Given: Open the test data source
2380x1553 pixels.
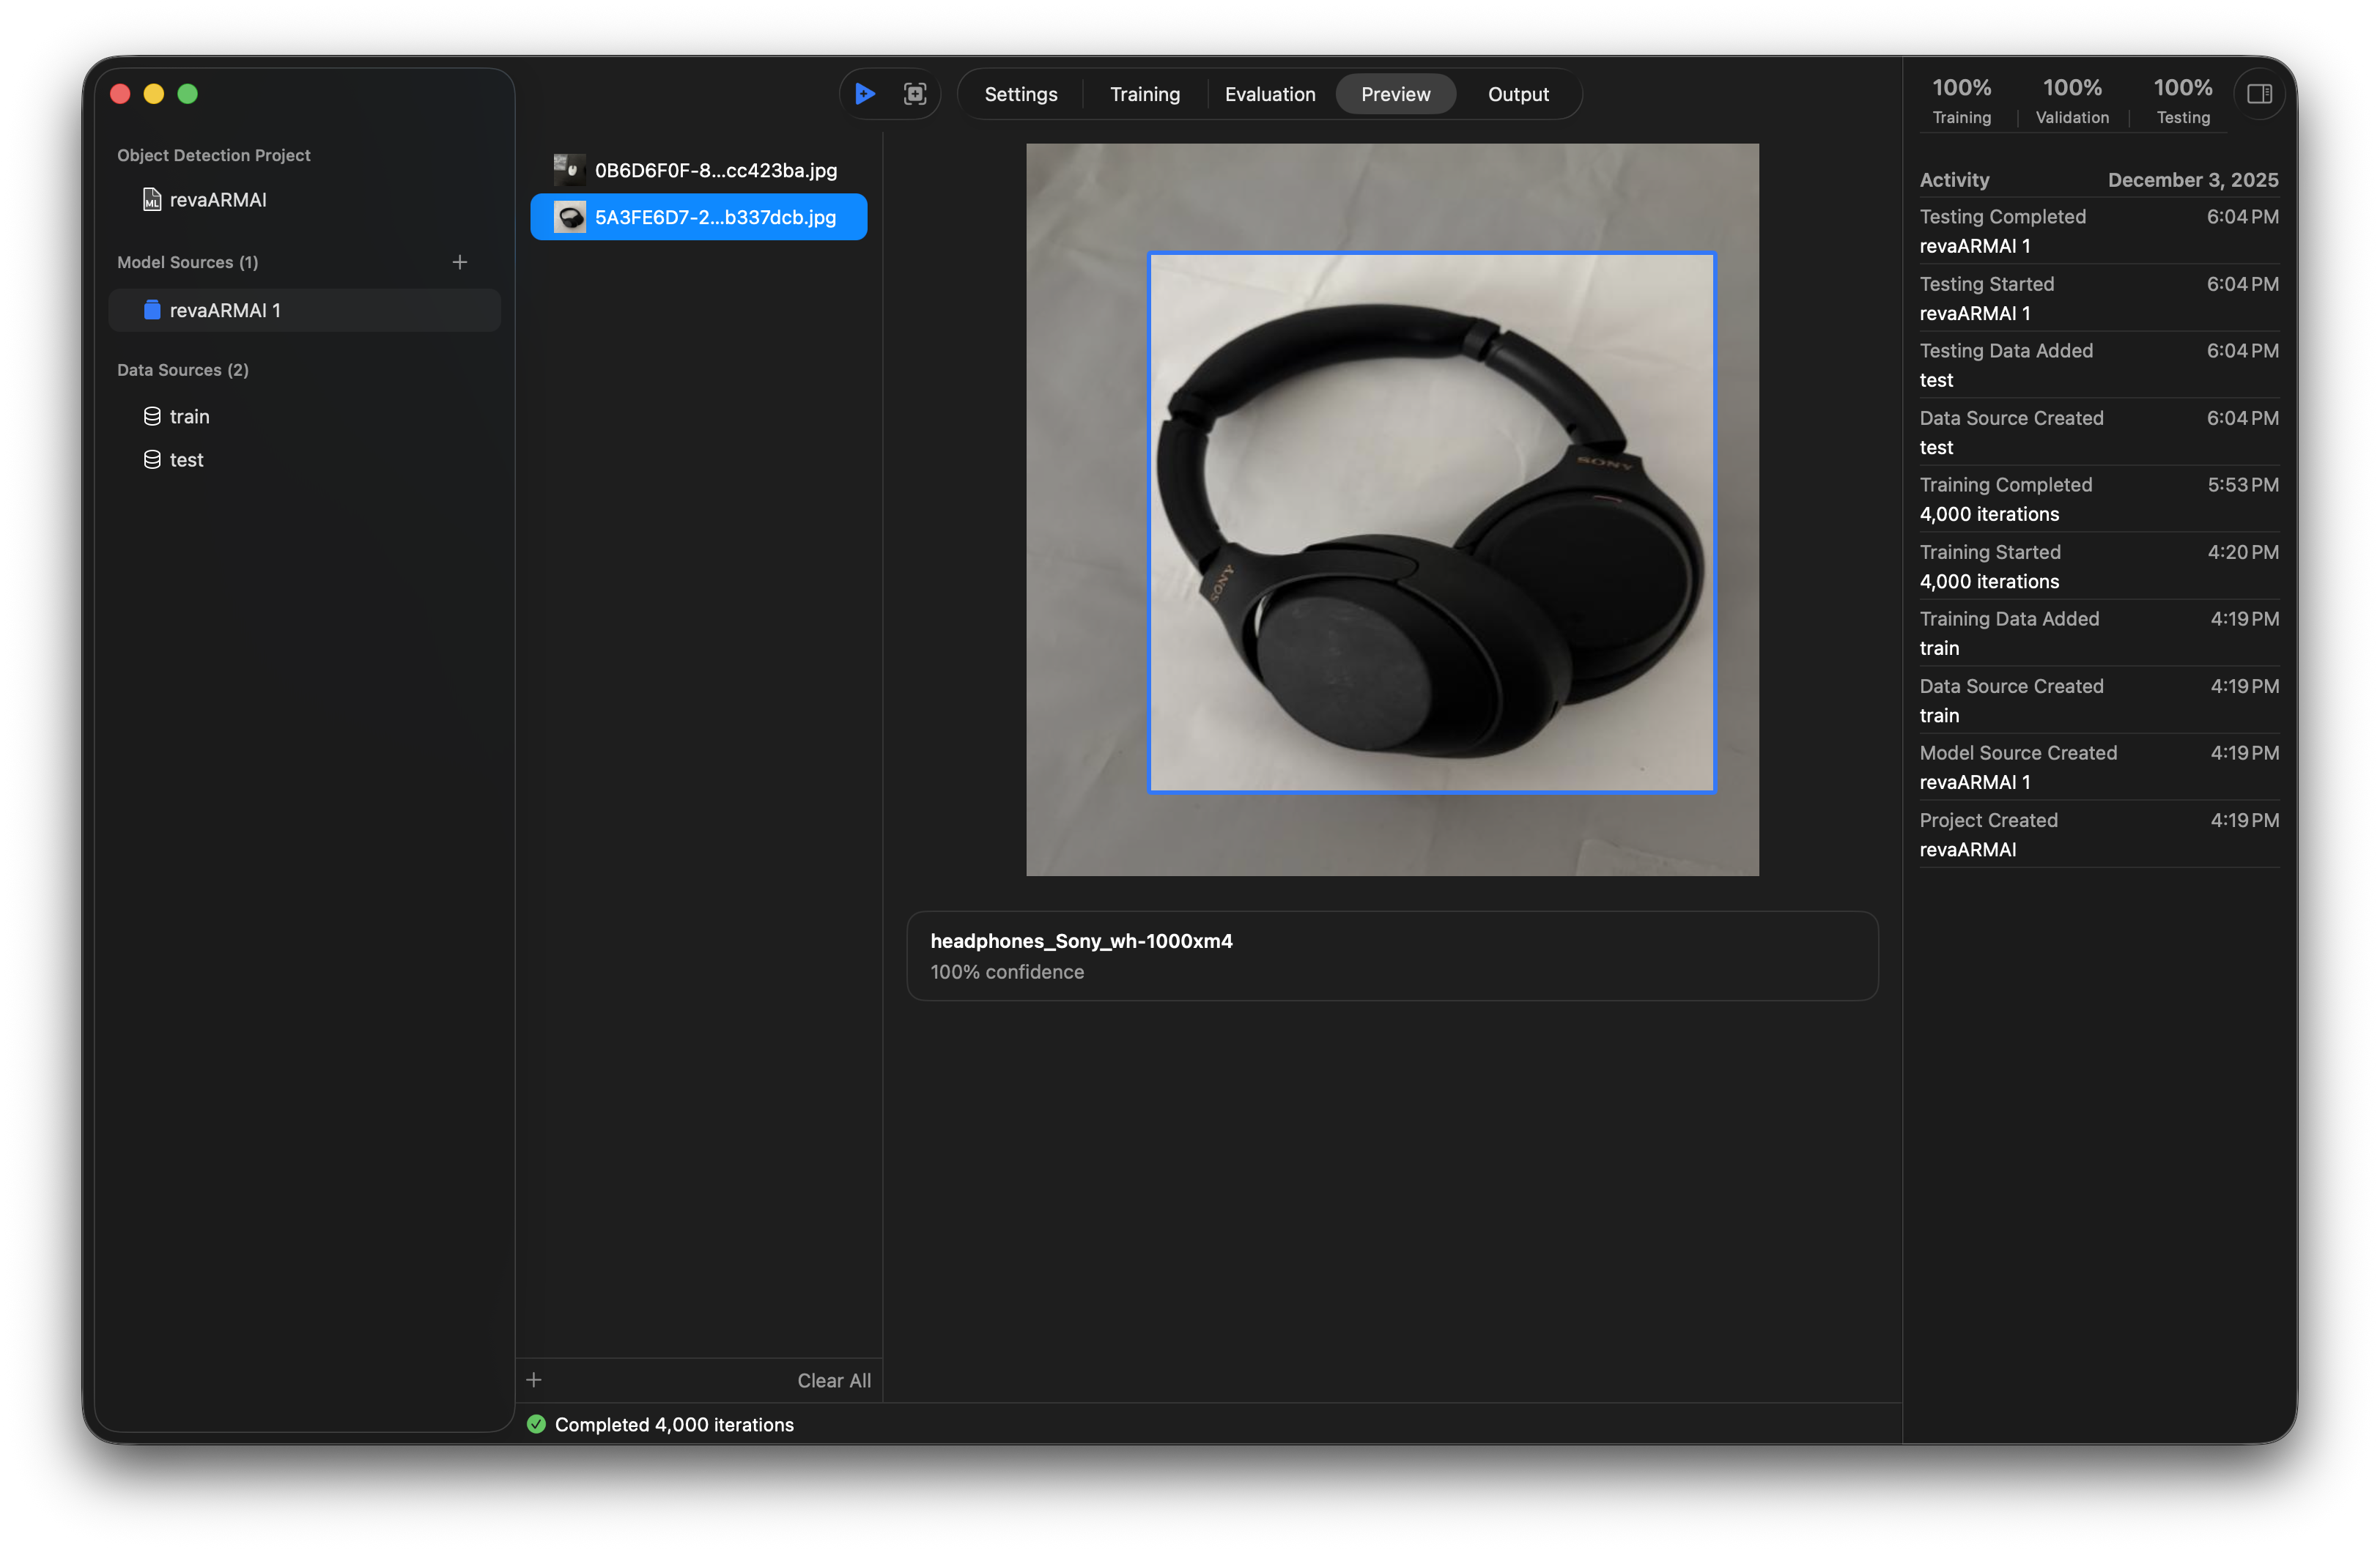Looking at the screenshot, I should [305, 460].
